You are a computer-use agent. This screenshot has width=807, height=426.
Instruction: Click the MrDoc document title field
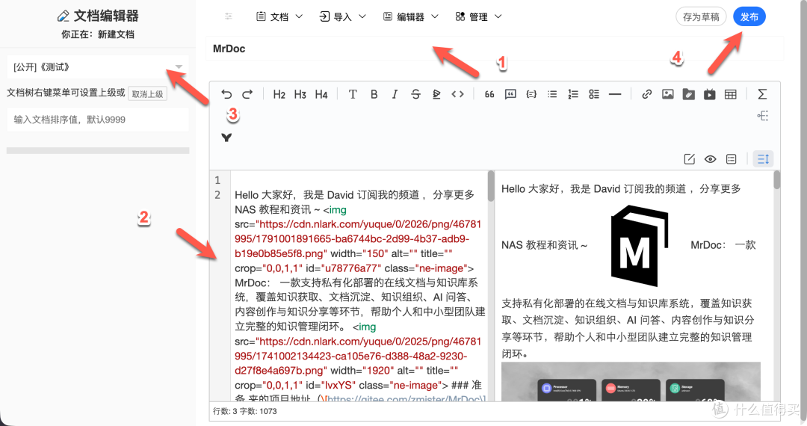pos(494,49)
